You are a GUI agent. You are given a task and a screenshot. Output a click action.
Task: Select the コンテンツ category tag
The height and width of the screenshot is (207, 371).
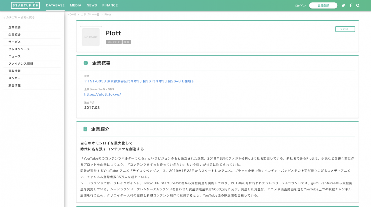coord(114,42)
